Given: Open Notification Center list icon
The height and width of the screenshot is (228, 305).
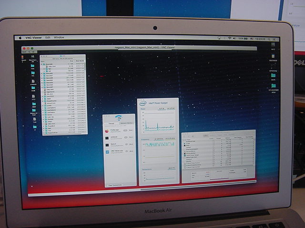Looking at the screenshot, I should [274, 39].
